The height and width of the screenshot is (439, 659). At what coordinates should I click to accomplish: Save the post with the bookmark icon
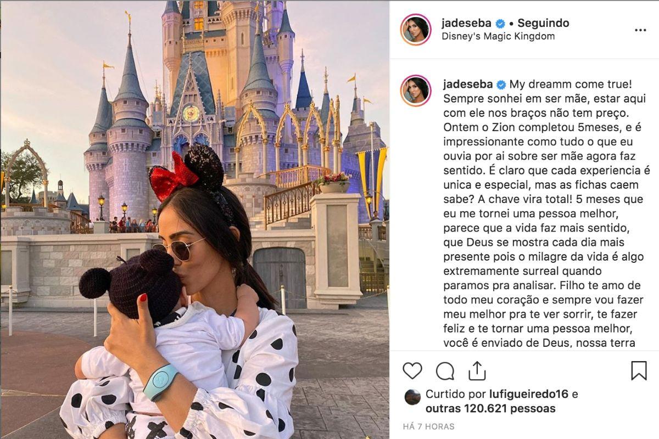click(639, 370)
